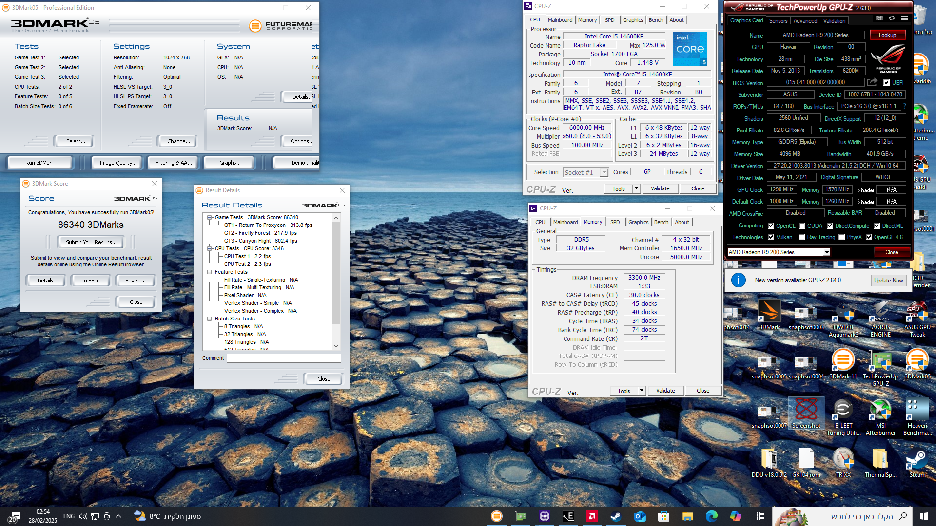The image size is (936, 526).
Task: Open the DDU v18.0.9.2 folder
Action: pyautogui.click(x=769, y=463)
